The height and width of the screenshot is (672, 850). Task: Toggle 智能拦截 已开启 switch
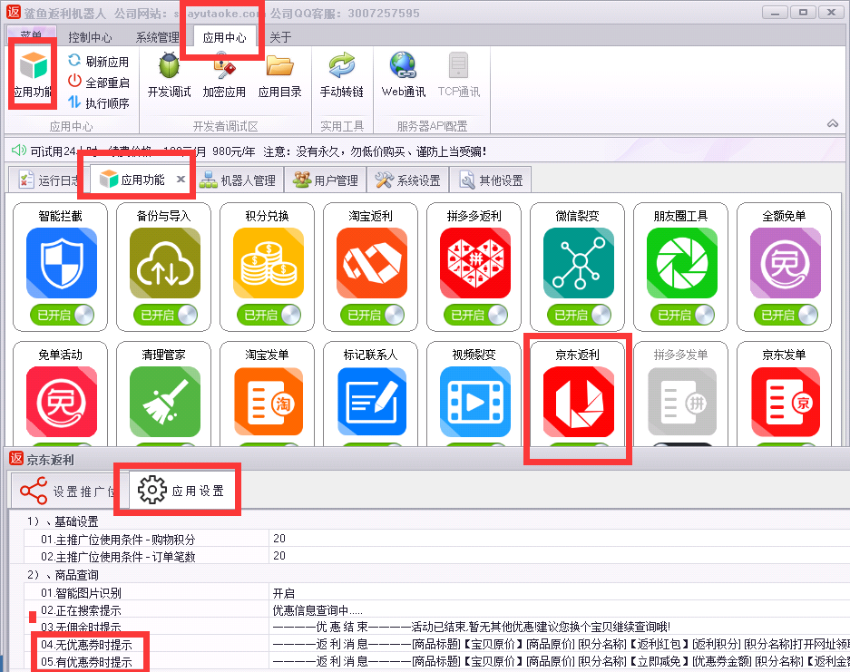[62, 315]
